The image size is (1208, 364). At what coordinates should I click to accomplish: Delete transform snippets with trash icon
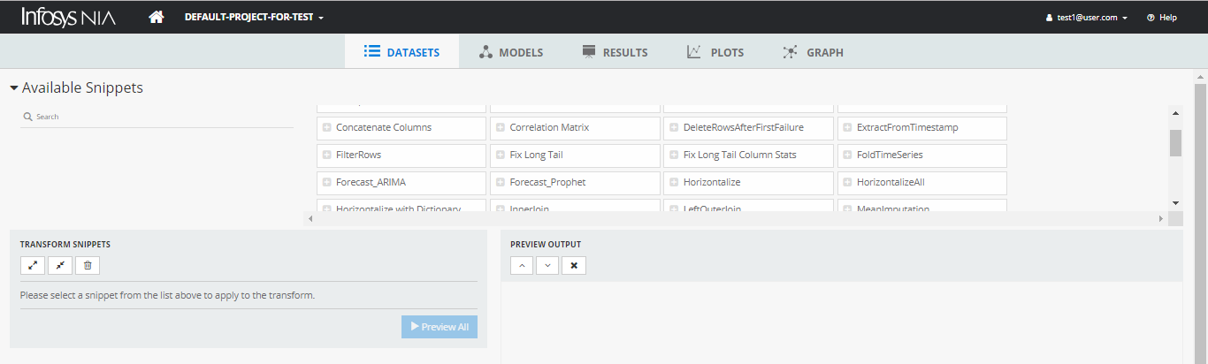click(x=88, y=265)
